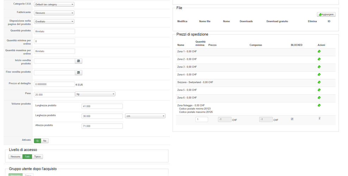Screen dimensions: 348x176
Task: Open the dimension unit cm dropdown
Action: click(145, 116)
